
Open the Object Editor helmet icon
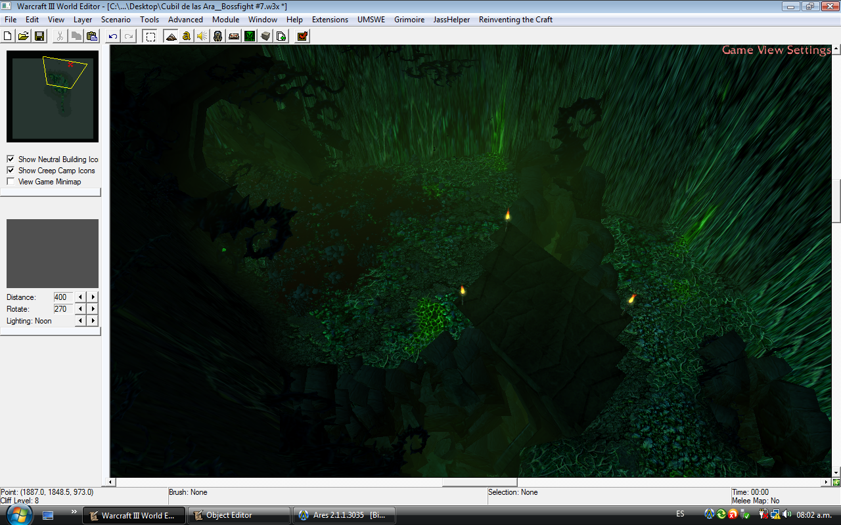coord(218,36)
